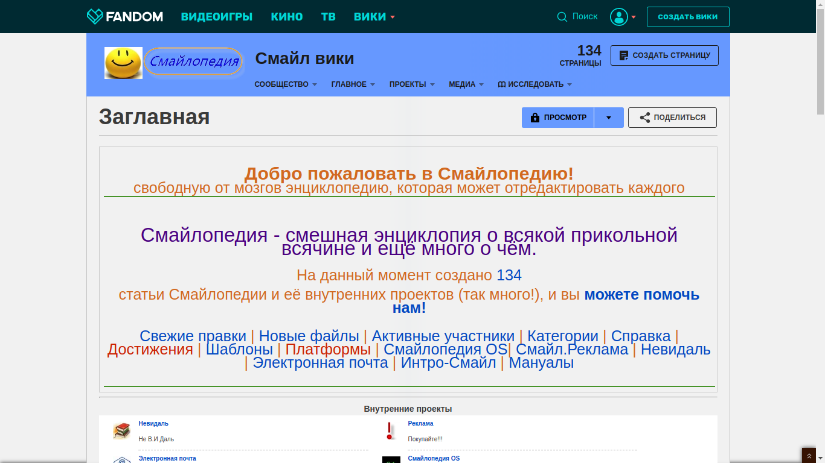Open the Интро-Смайл link
The height and width of the screenshot is (463, 825).
pyautogui.click(x=448, y=362)
